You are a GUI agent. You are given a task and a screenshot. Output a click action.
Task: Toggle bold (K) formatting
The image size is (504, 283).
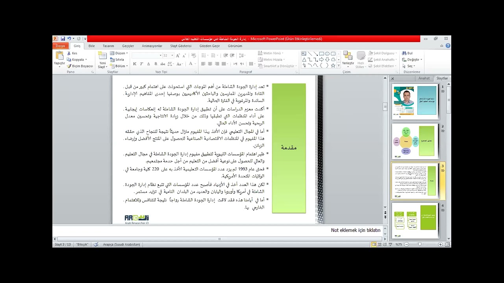pyautogui.click(x=135, y=64)
